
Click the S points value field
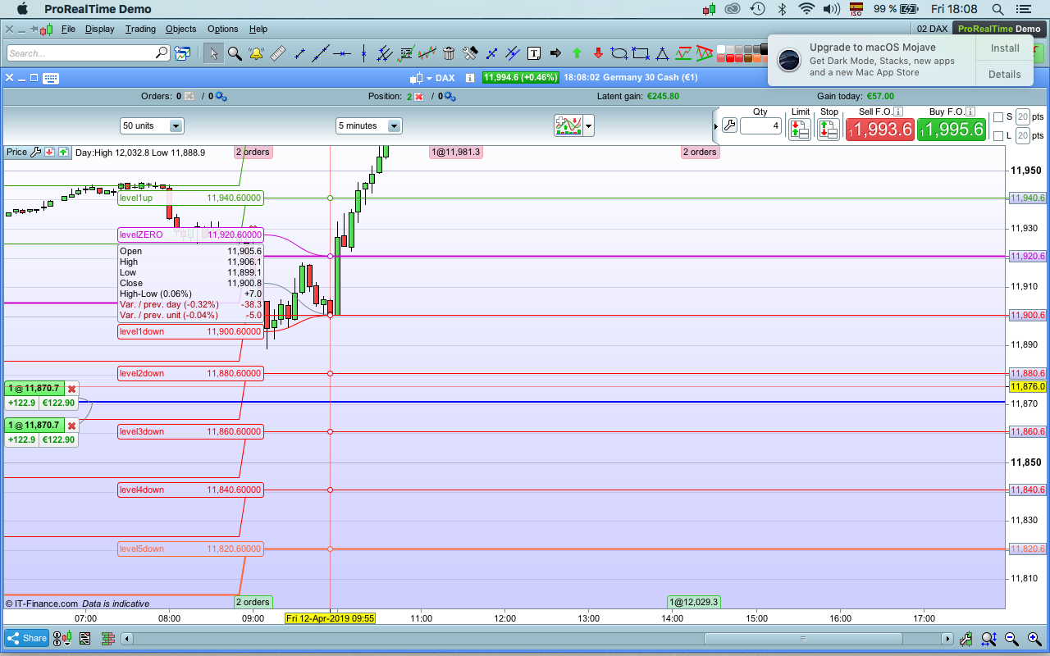[x=1023, y=117]
